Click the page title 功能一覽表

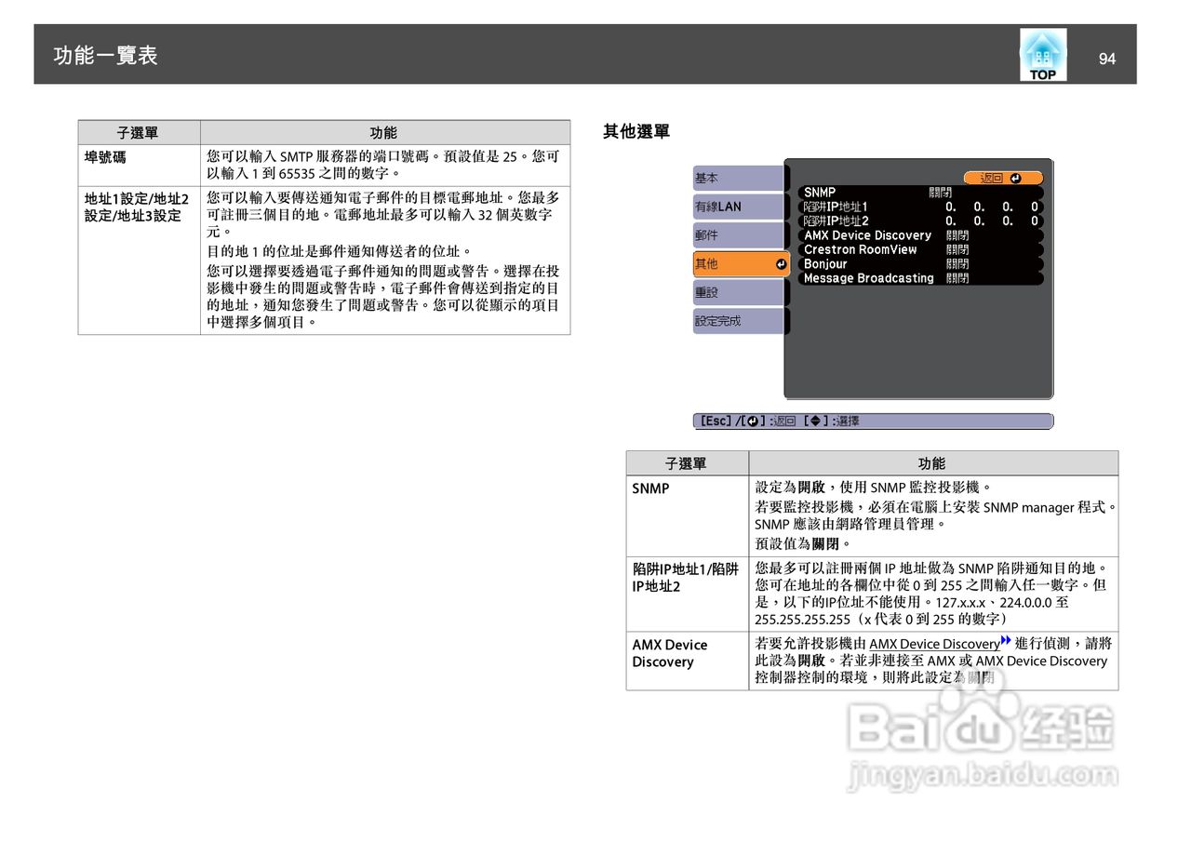tap(106, 56)
